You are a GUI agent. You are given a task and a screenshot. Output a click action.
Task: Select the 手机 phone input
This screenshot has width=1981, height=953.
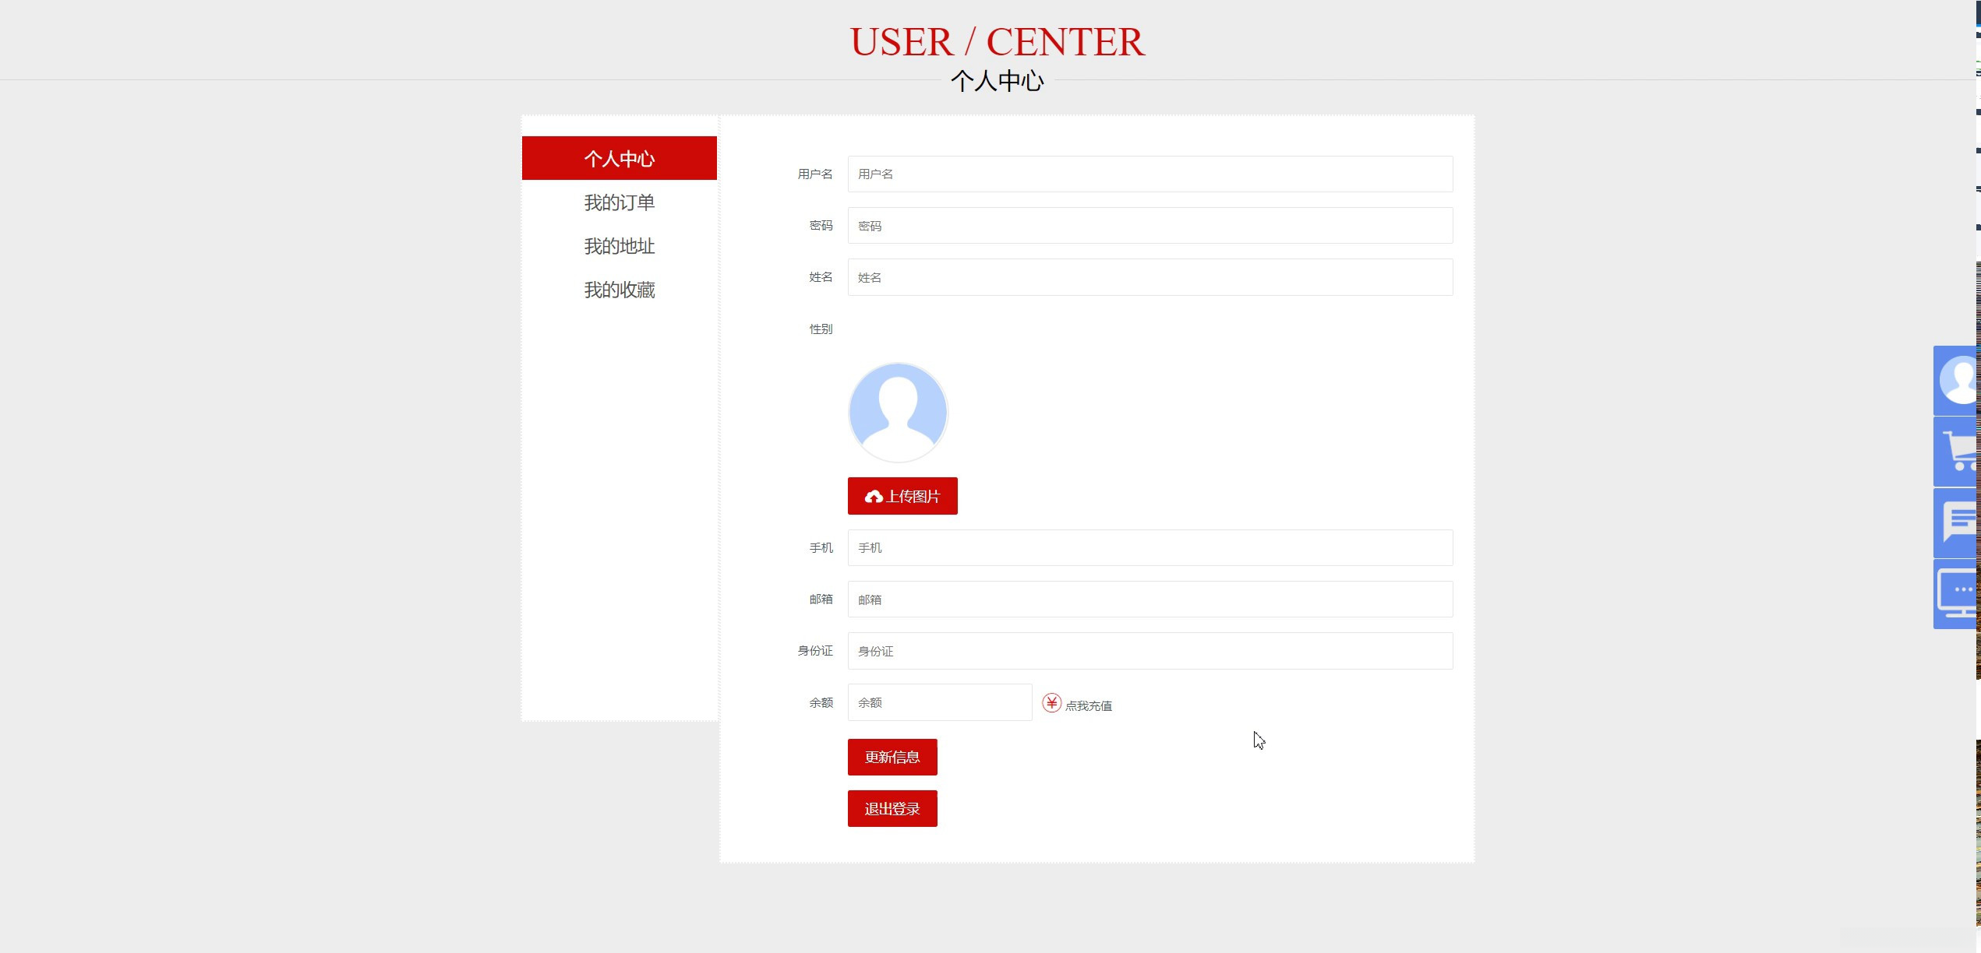point(1149,547)
